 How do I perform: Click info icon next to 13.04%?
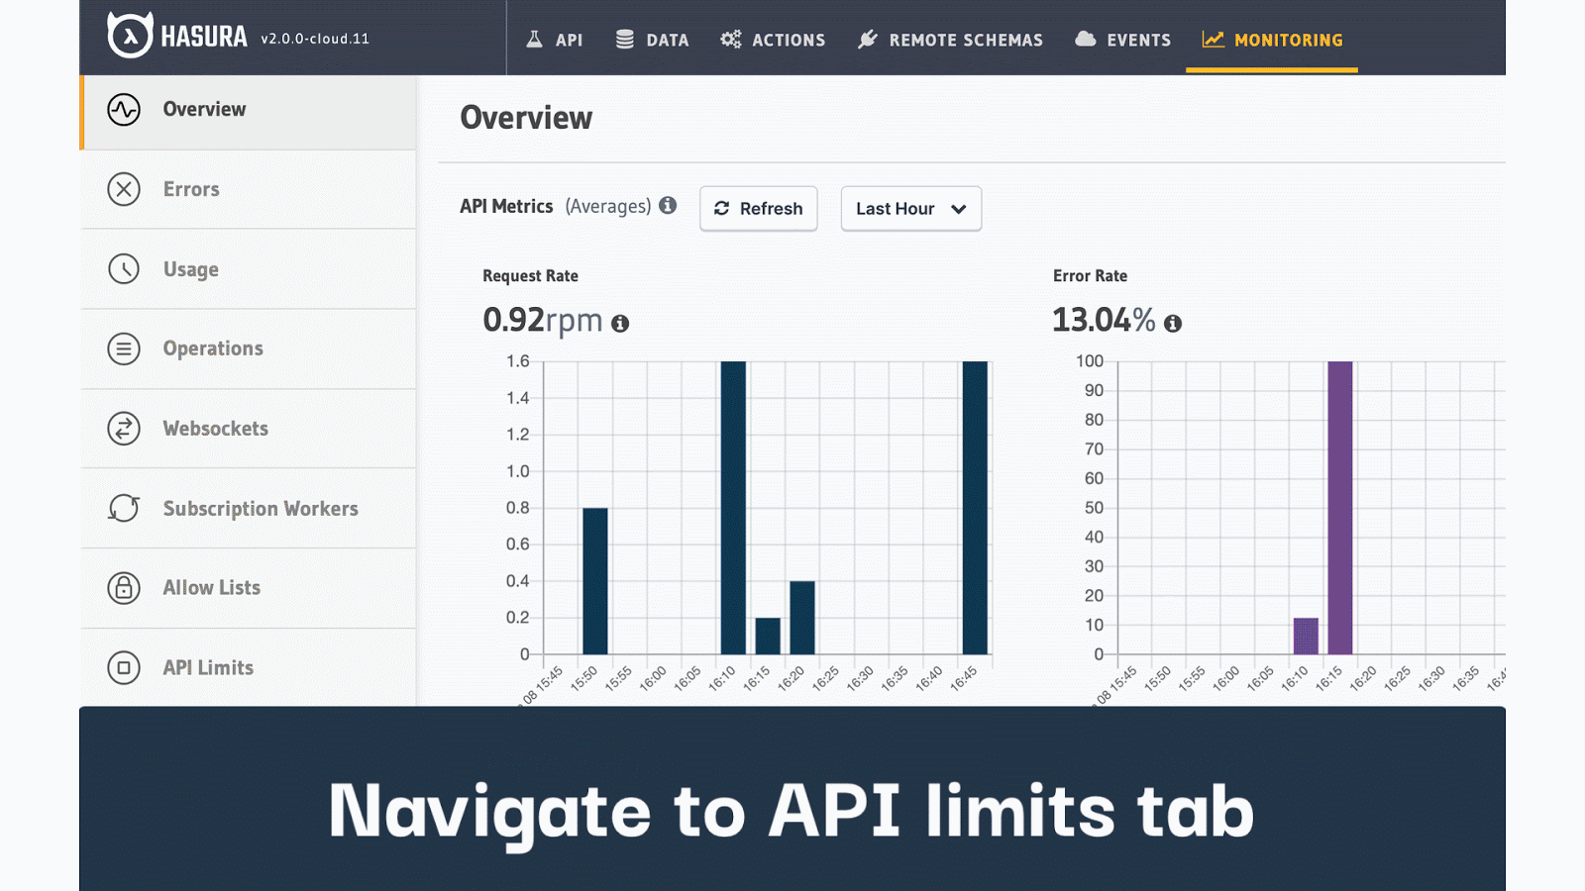pyautogui.click(x=1173, y=324)
